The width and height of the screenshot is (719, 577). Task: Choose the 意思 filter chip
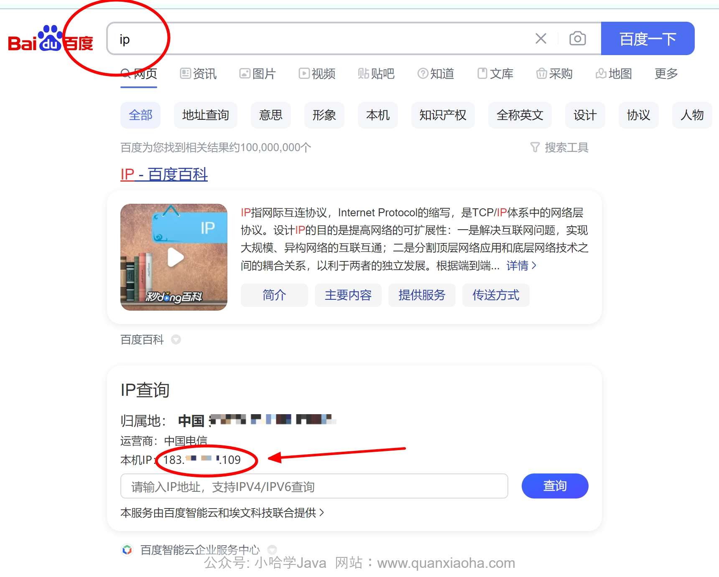271,115
